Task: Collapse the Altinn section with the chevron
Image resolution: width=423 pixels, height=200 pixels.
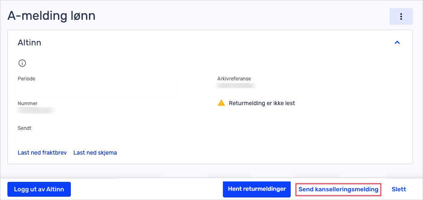Action: click(x=397, y=42)
